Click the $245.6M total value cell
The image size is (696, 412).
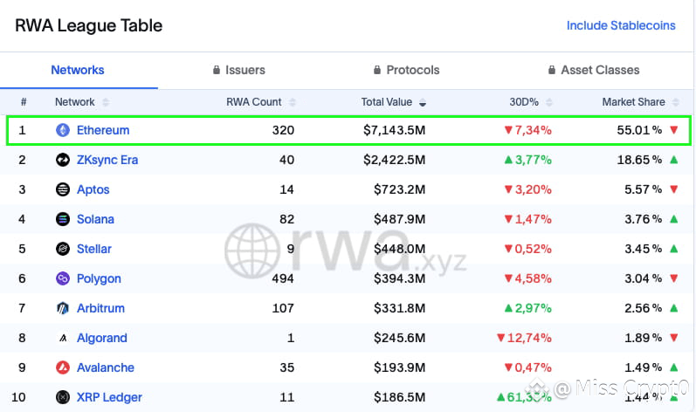point(399,338)
